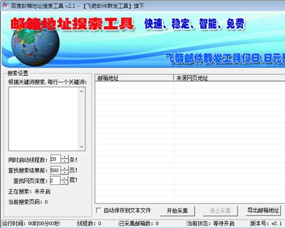Screen dimensions: 285x228
Task: Sort by 来源网页地址 column header
Action: [229, 78]
